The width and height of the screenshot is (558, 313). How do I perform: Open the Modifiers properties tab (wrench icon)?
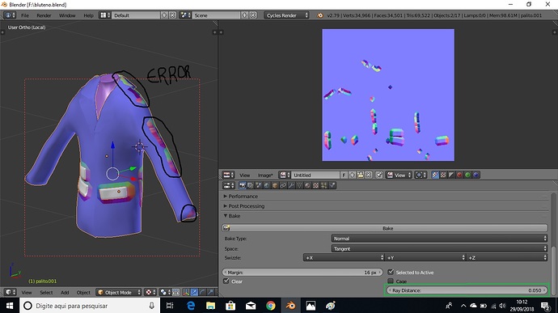pos(291,185)
